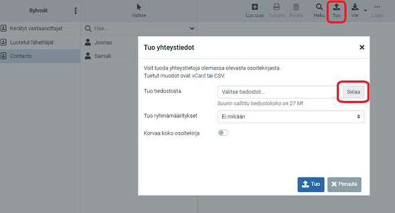Viewport: 395px width, 213px height.
Task: Open the dropdown arrow beside Vie
Action: 366,10
